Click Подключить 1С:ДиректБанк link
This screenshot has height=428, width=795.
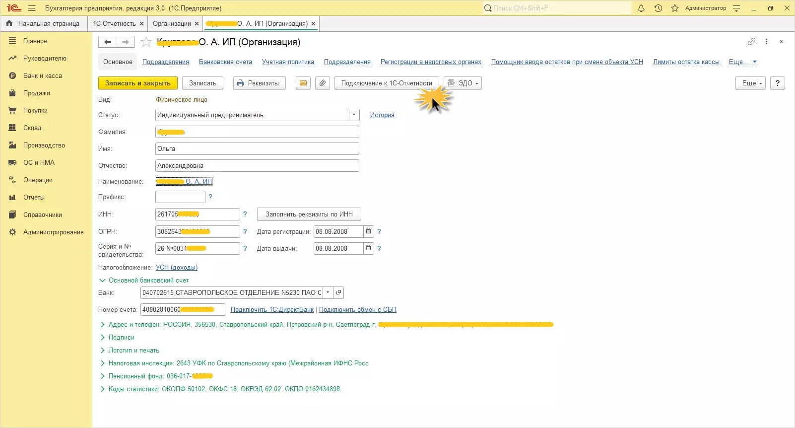(272, 310)
